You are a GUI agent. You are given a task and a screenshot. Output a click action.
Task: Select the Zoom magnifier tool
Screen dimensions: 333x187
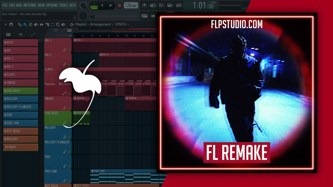click(58, 24)
